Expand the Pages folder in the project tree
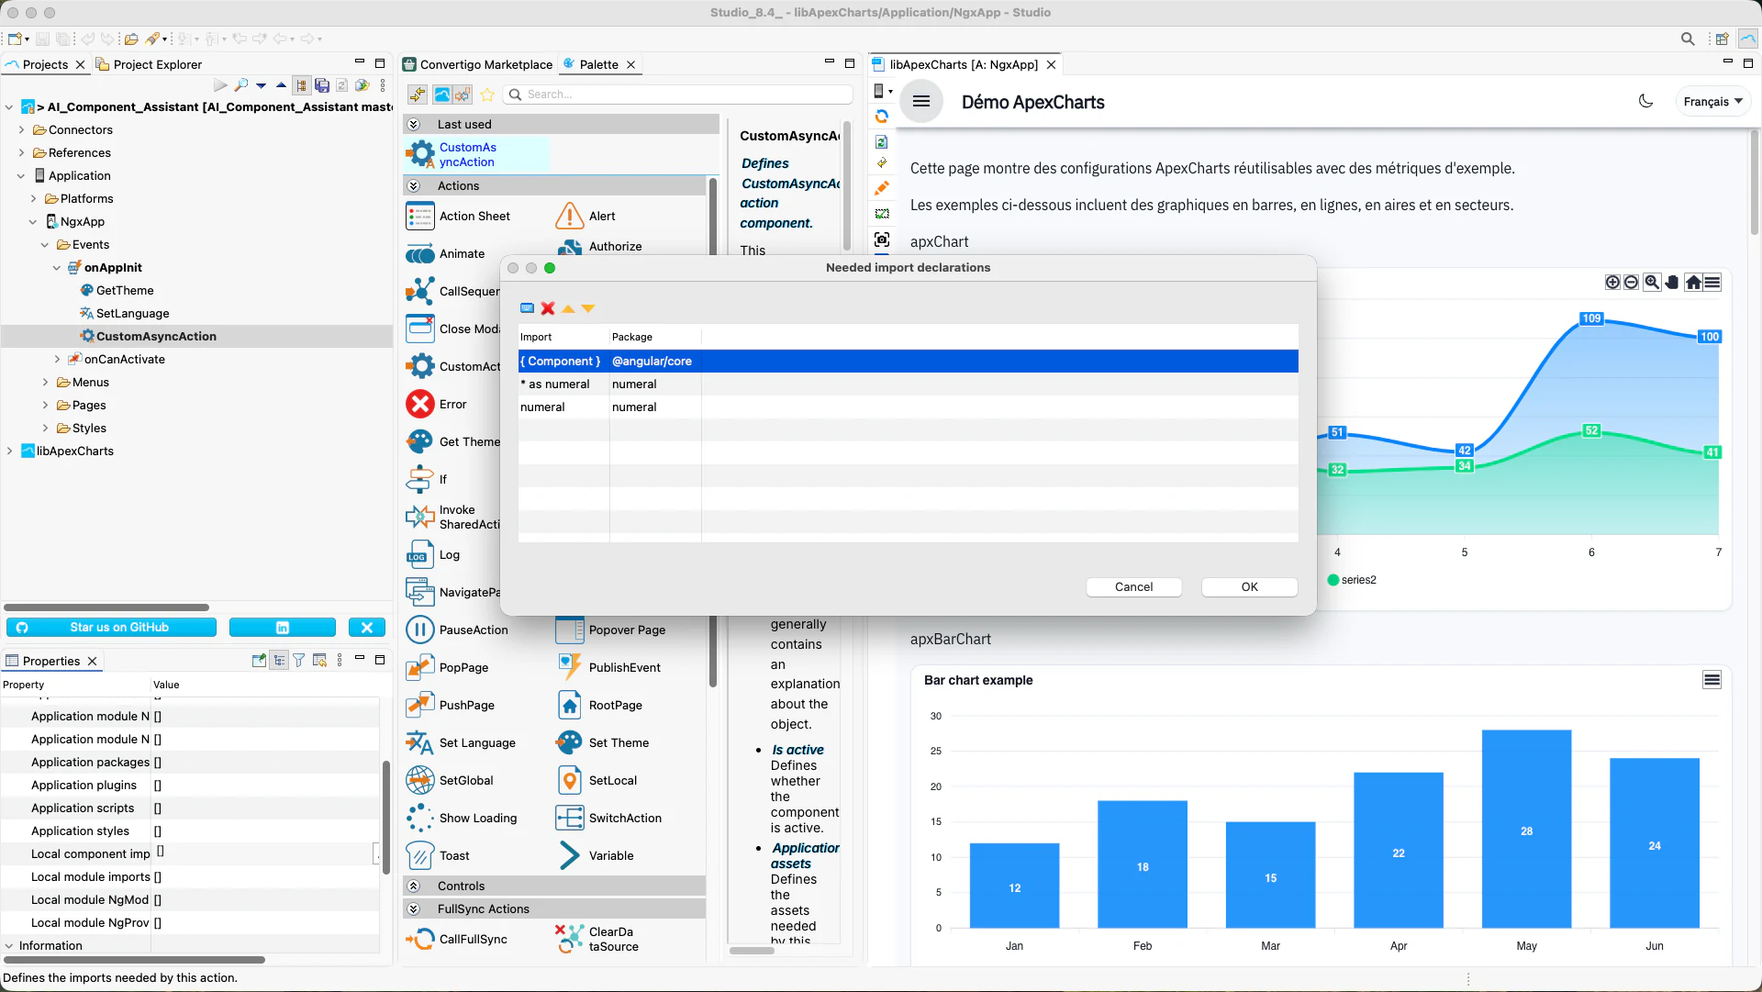This screenshot has width=1762, height=992. pyautogui.click(x=44, y=405)
